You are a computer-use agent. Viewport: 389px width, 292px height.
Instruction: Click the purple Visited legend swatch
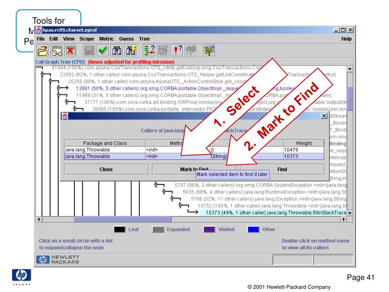[x=209, y=229]
